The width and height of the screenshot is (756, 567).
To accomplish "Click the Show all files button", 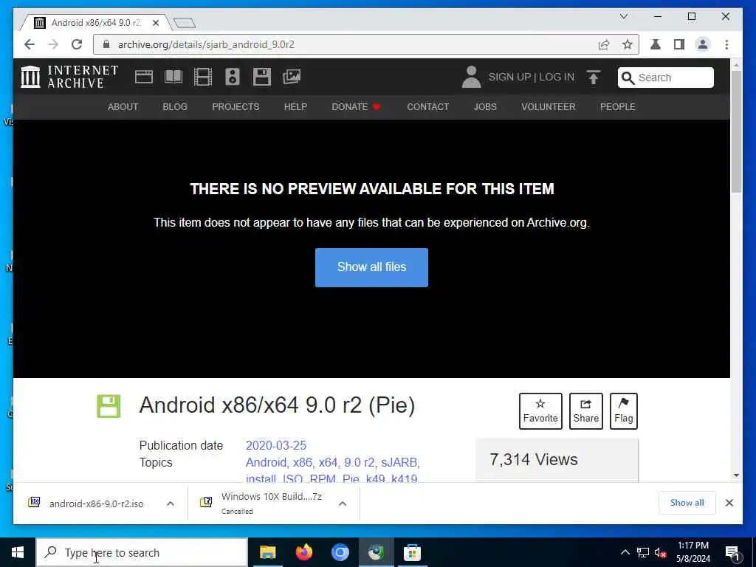I will coord(371,267).
